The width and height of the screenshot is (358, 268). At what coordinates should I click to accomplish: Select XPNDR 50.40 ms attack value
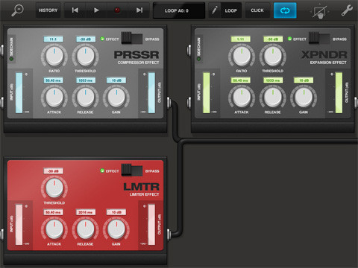pos(241,80)
